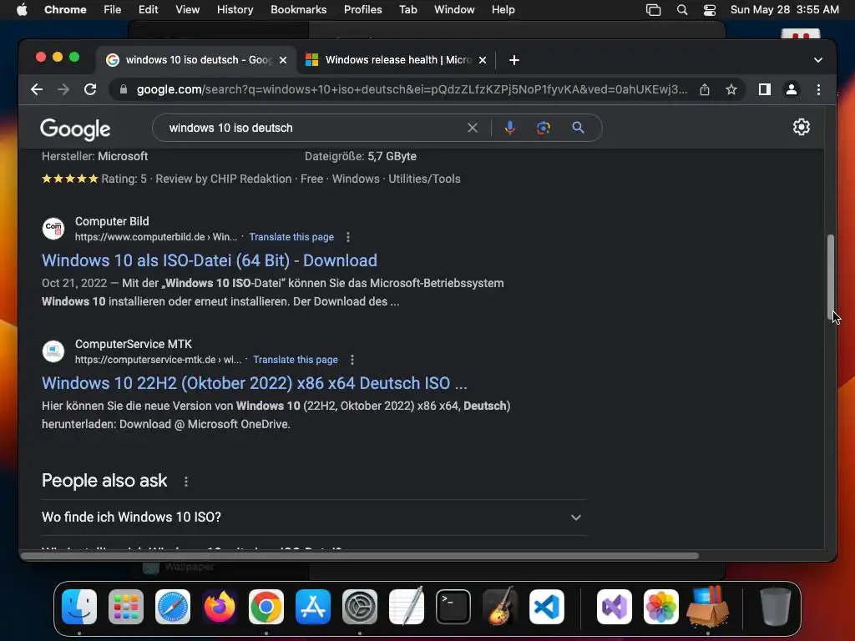Expand 'Wo finde ich Windows 10 ISO?'
The image size is (855, 641).
click(314, 517)
